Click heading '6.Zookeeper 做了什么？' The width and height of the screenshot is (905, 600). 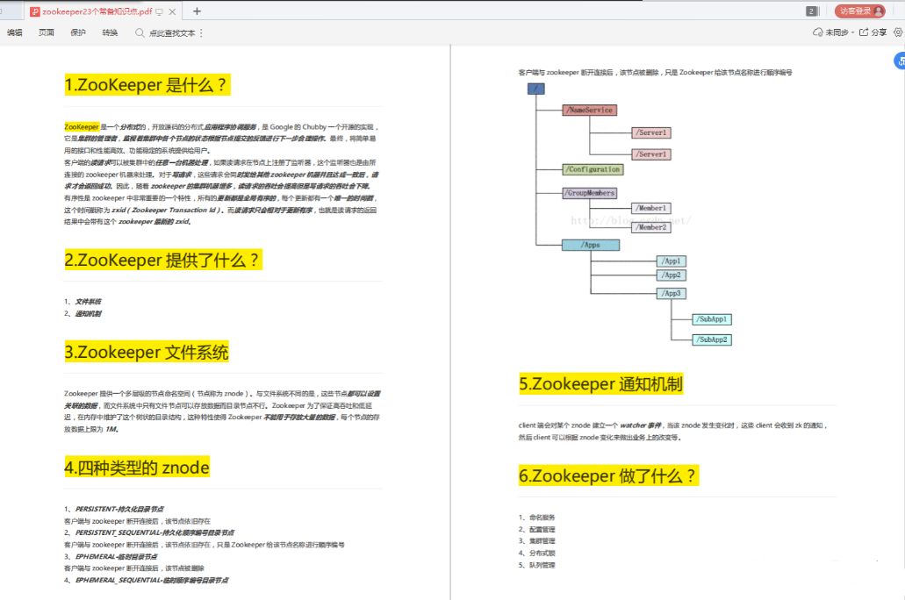[608, 475]
